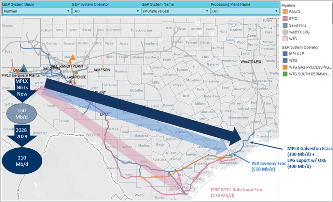333x202 pixels.
Task: Click the WestTX LPG map label
Action: [251, 62]
